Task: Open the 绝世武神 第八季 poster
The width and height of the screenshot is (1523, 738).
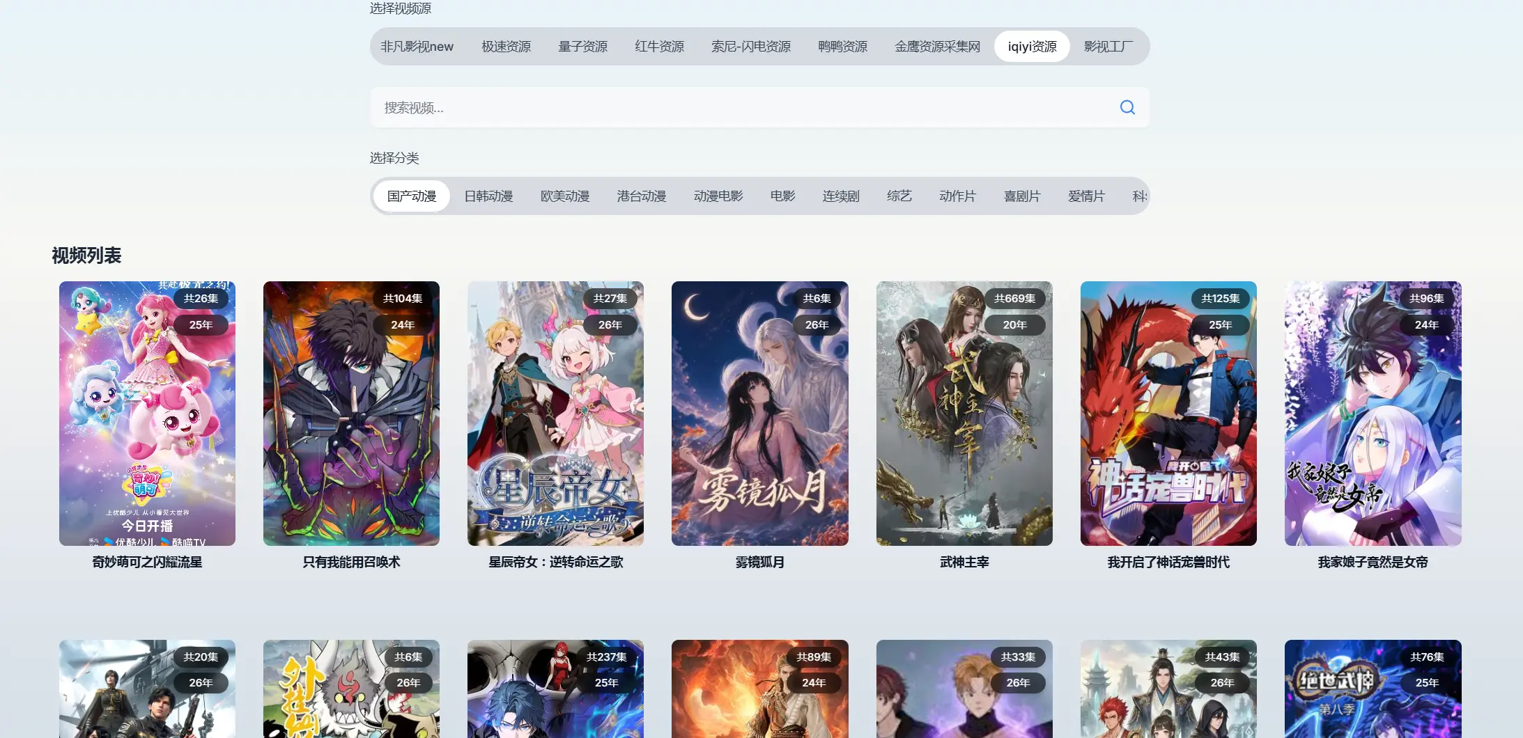Action: (x=1373, y=689)
